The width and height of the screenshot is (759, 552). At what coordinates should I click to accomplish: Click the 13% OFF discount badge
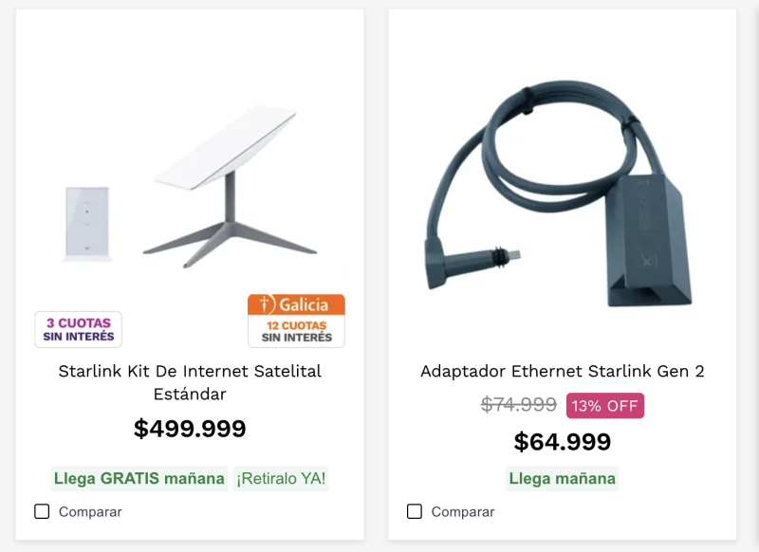point(605,406)
